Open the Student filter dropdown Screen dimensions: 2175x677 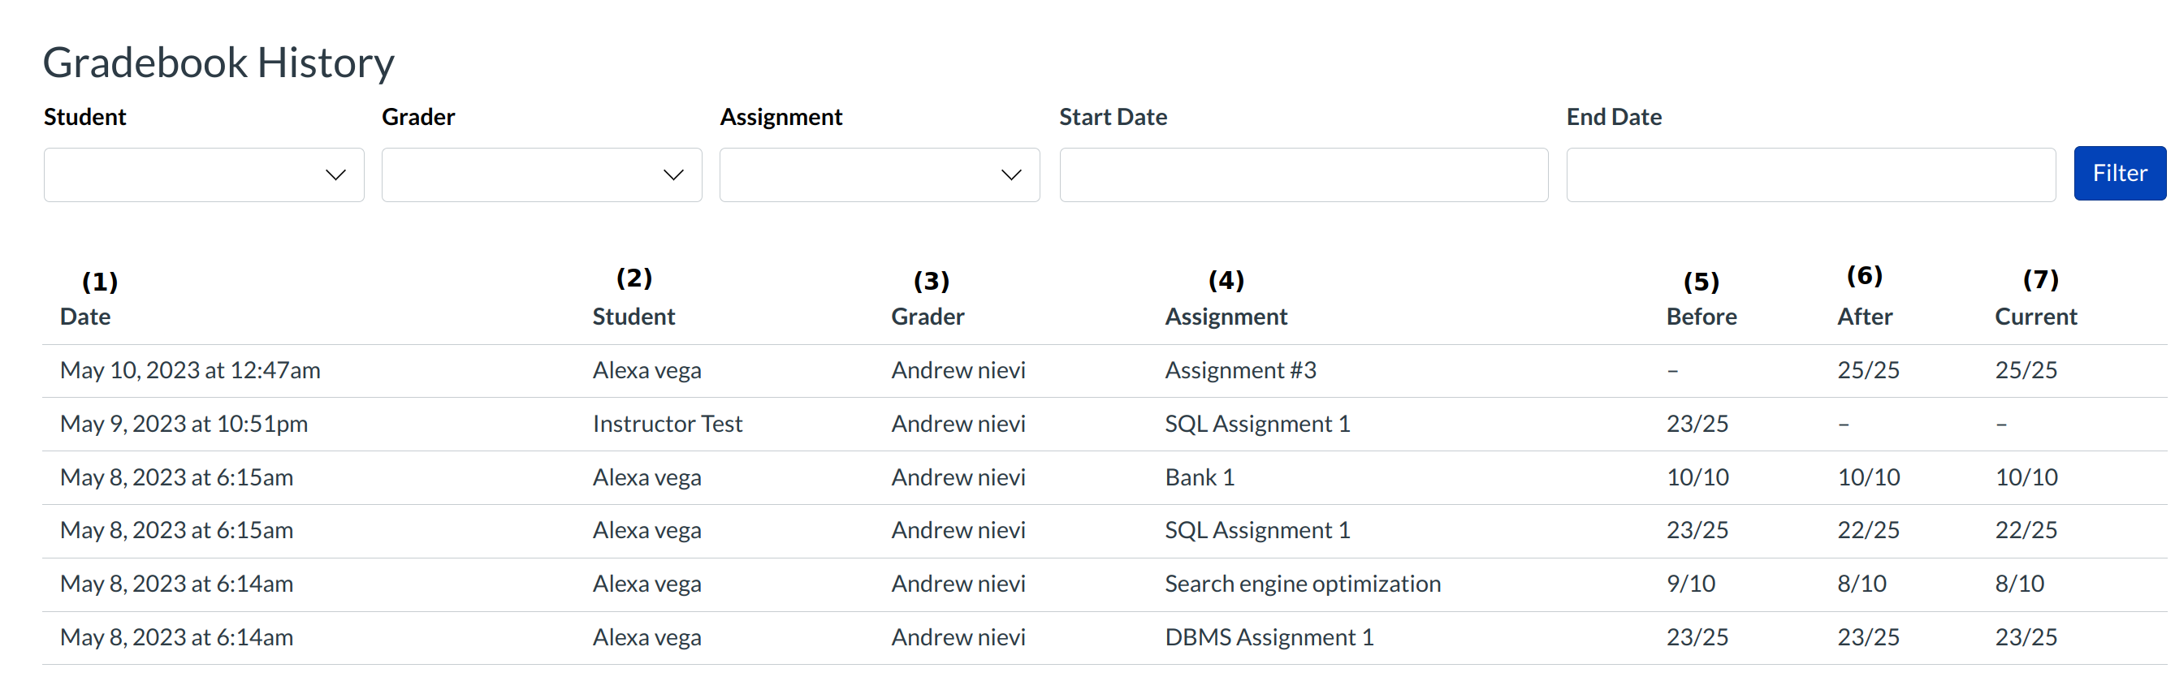204,175
